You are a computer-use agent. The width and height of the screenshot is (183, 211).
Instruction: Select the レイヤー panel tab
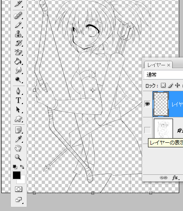[x=158, y=65]
